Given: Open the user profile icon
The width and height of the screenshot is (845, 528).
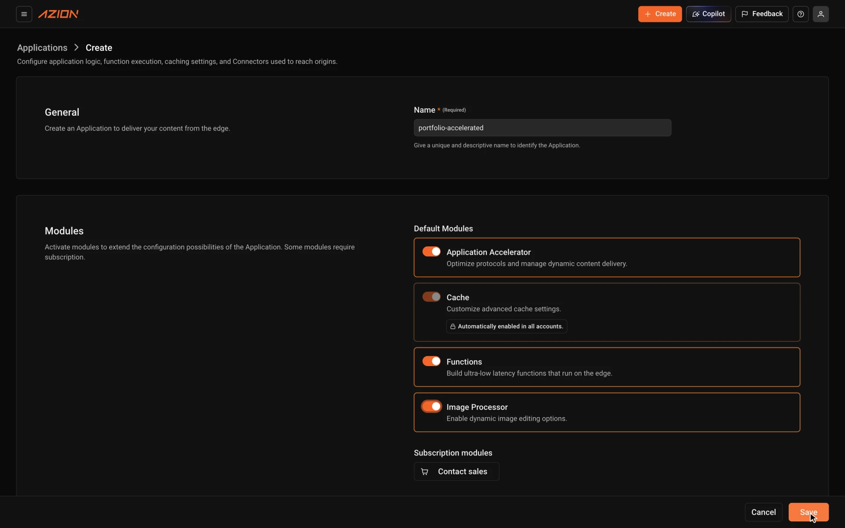Looking at the screenshot, I should [x=821, y=14].
